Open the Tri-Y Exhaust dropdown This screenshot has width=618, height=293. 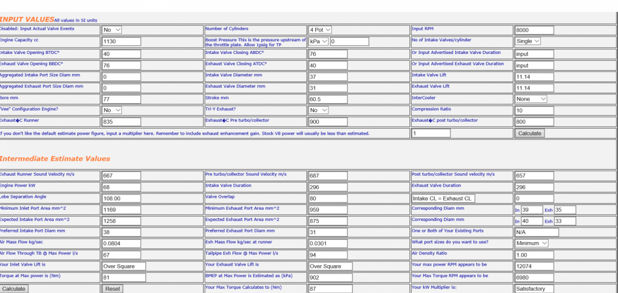(319, 110)
